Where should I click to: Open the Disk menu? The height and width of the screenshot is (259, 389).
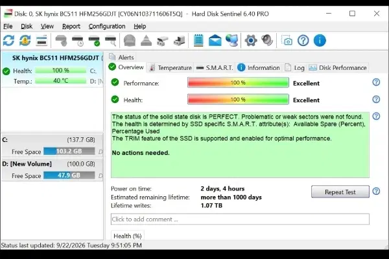(x=27, y=27)
